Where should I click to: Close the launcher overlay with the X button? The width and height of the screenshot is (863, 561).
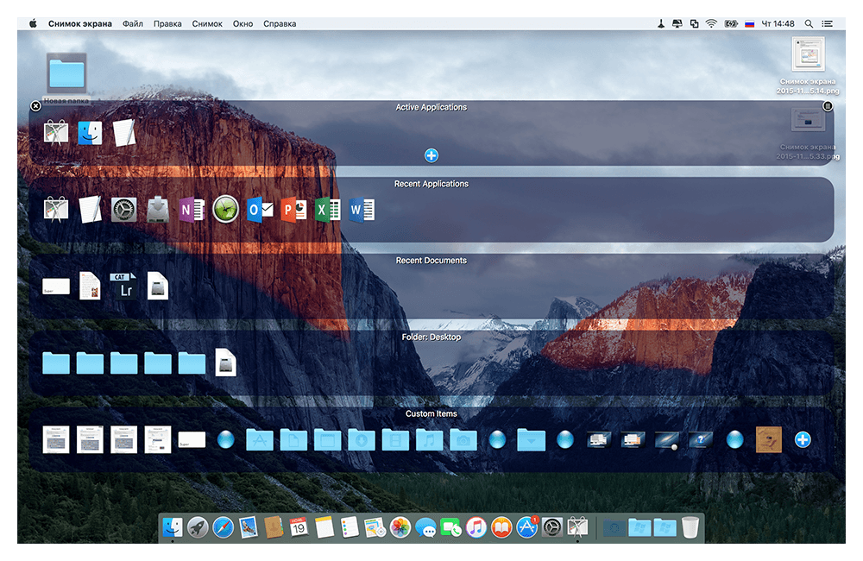pyautogui.click(x=35, y=105)
